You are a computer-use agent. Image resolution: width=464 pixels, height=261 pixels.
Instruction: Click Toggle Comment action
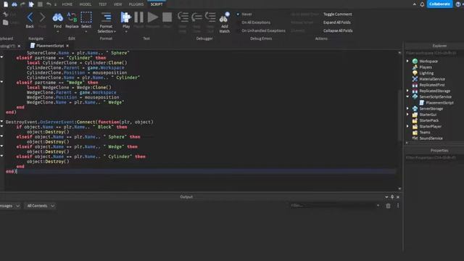point(337,14)
